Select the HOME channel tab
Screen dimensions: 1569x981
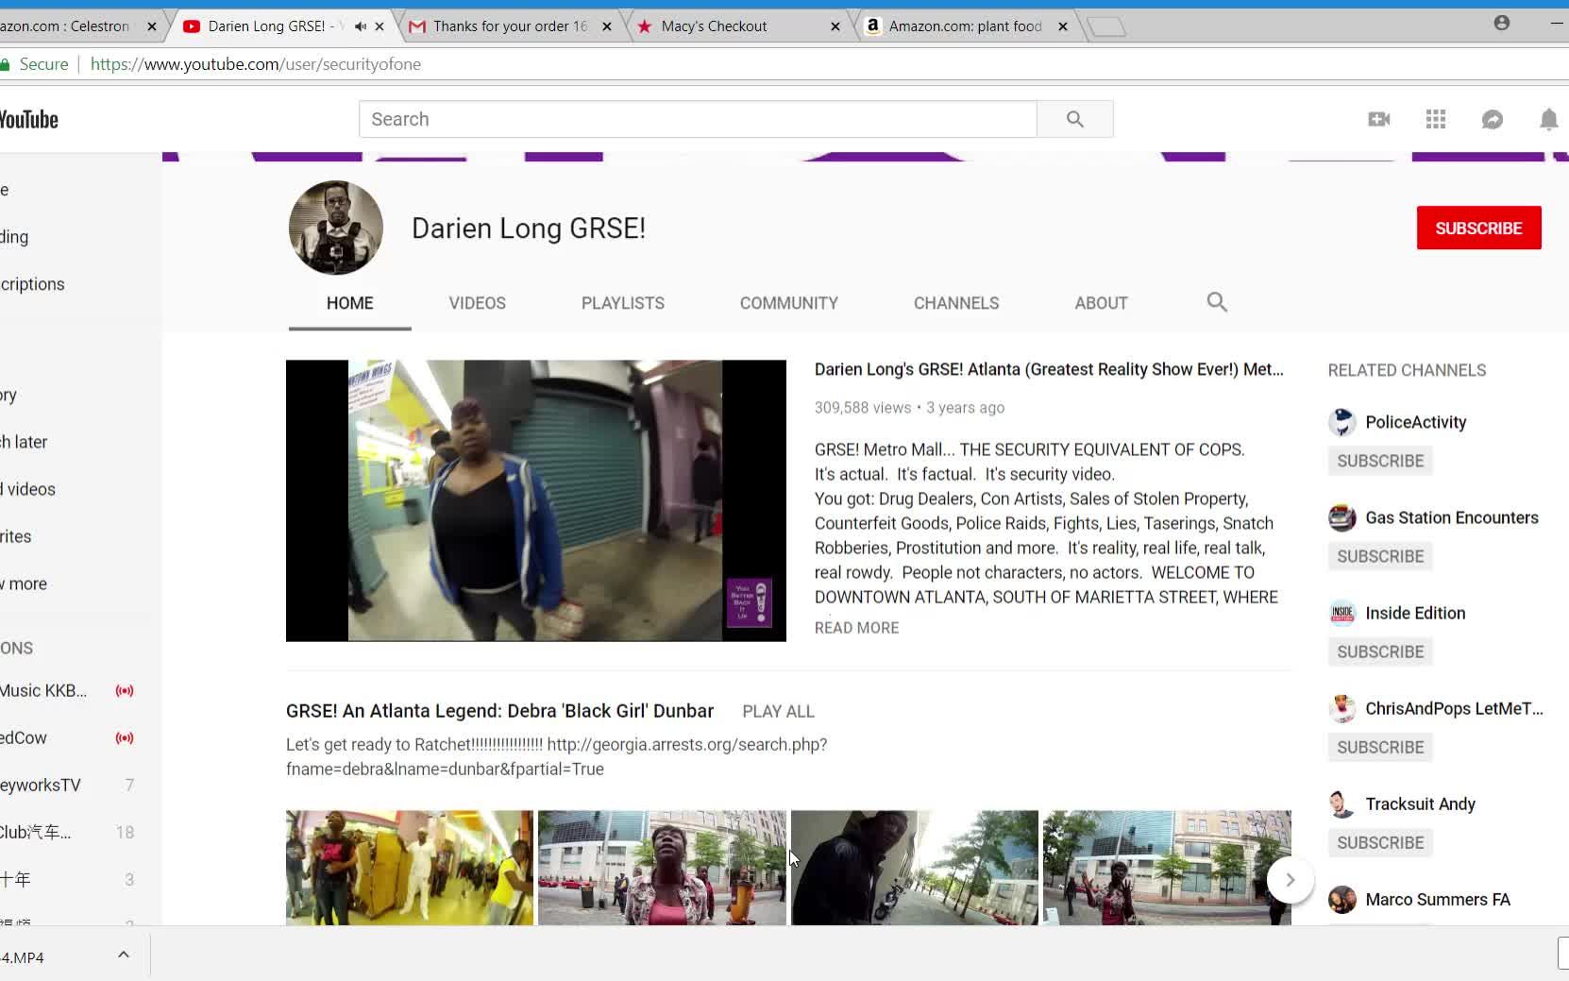coord(349,303)
